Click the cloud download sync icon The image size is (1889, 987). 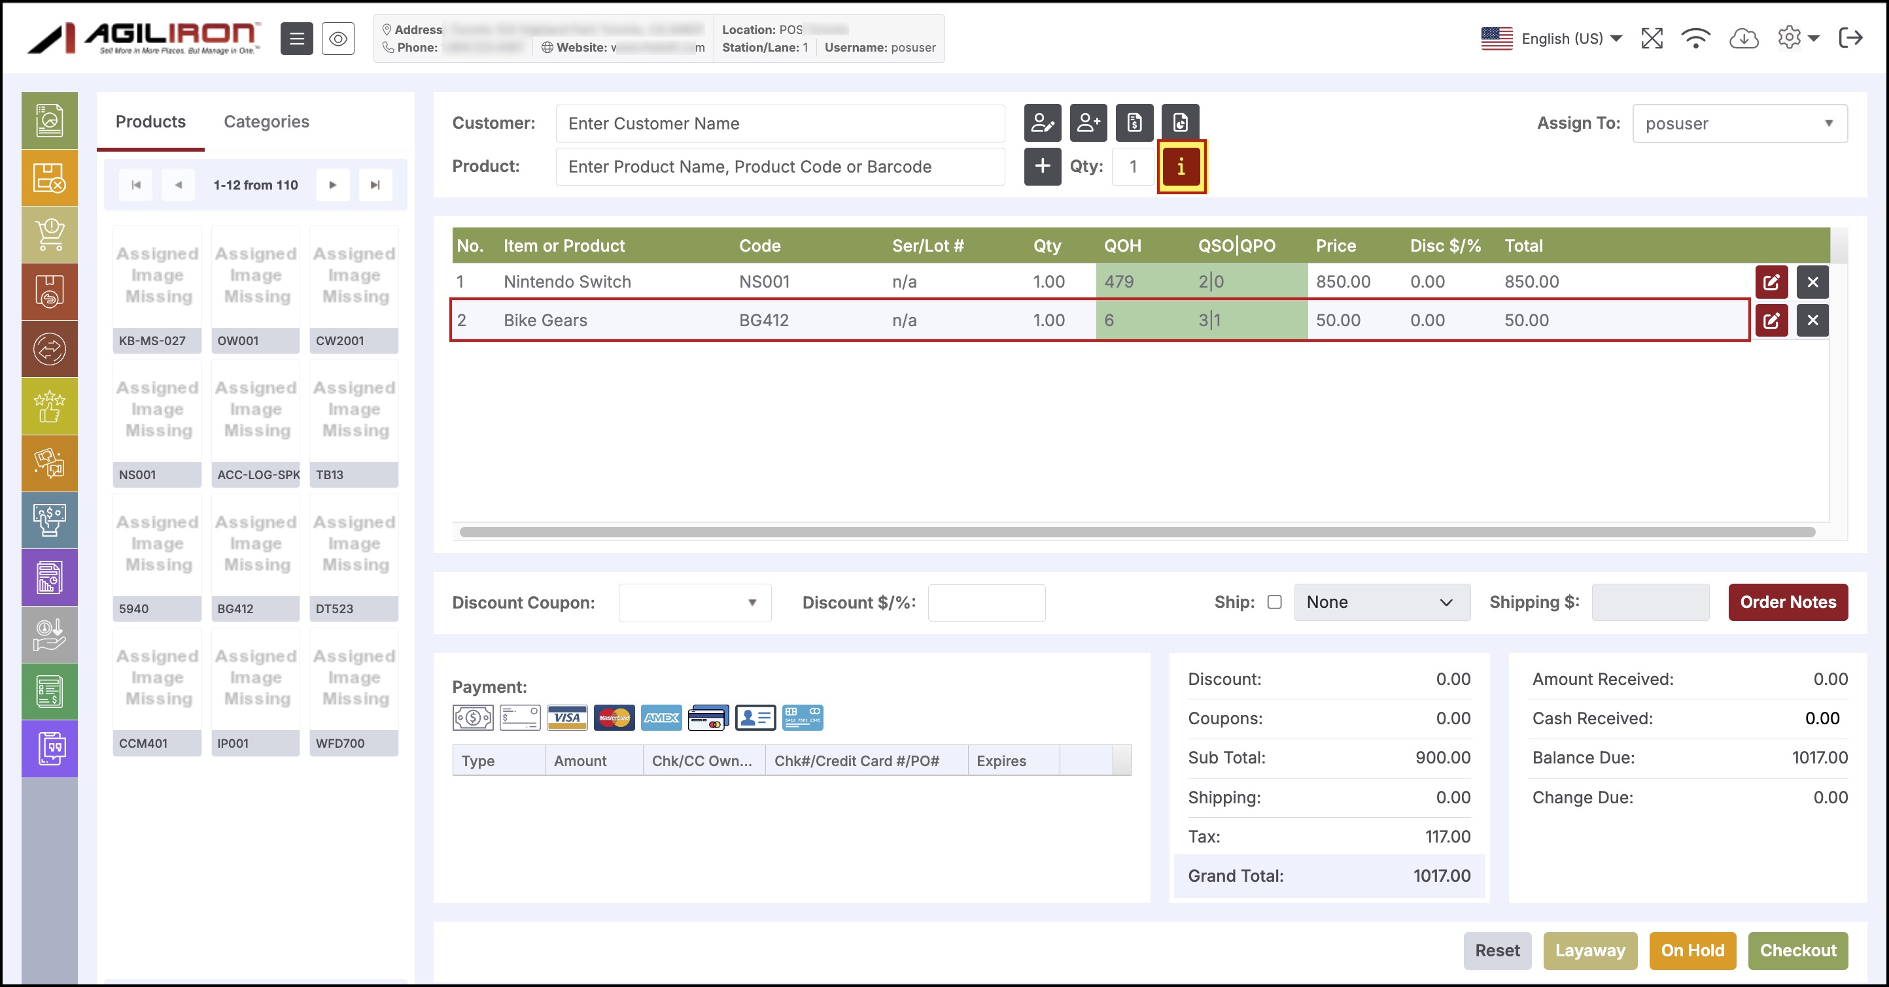tap(1744, 38)
